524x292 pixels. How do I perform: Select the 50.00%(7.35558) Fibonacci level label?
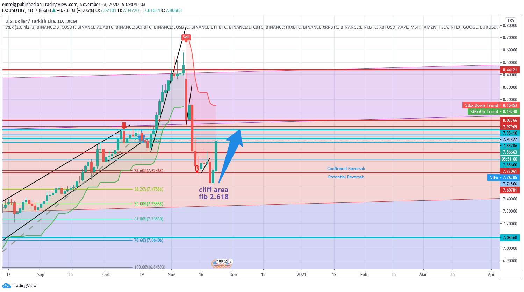[149, 204]
